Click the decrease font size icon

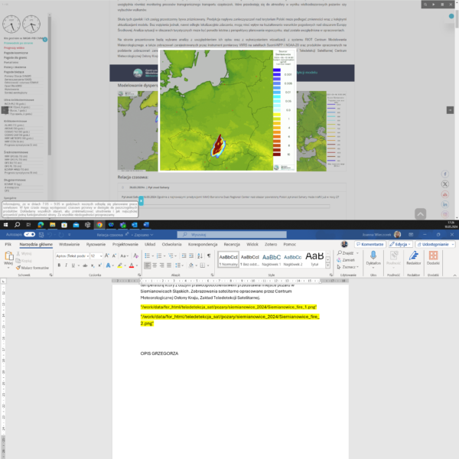tap(114, 256)
